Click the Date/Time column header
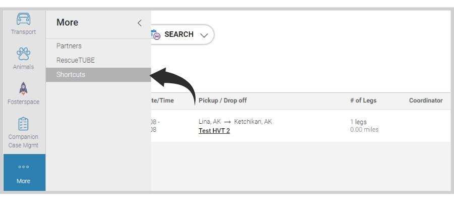Image resolution: width=454 pixels, height=202 pixels. click(162, 100)
